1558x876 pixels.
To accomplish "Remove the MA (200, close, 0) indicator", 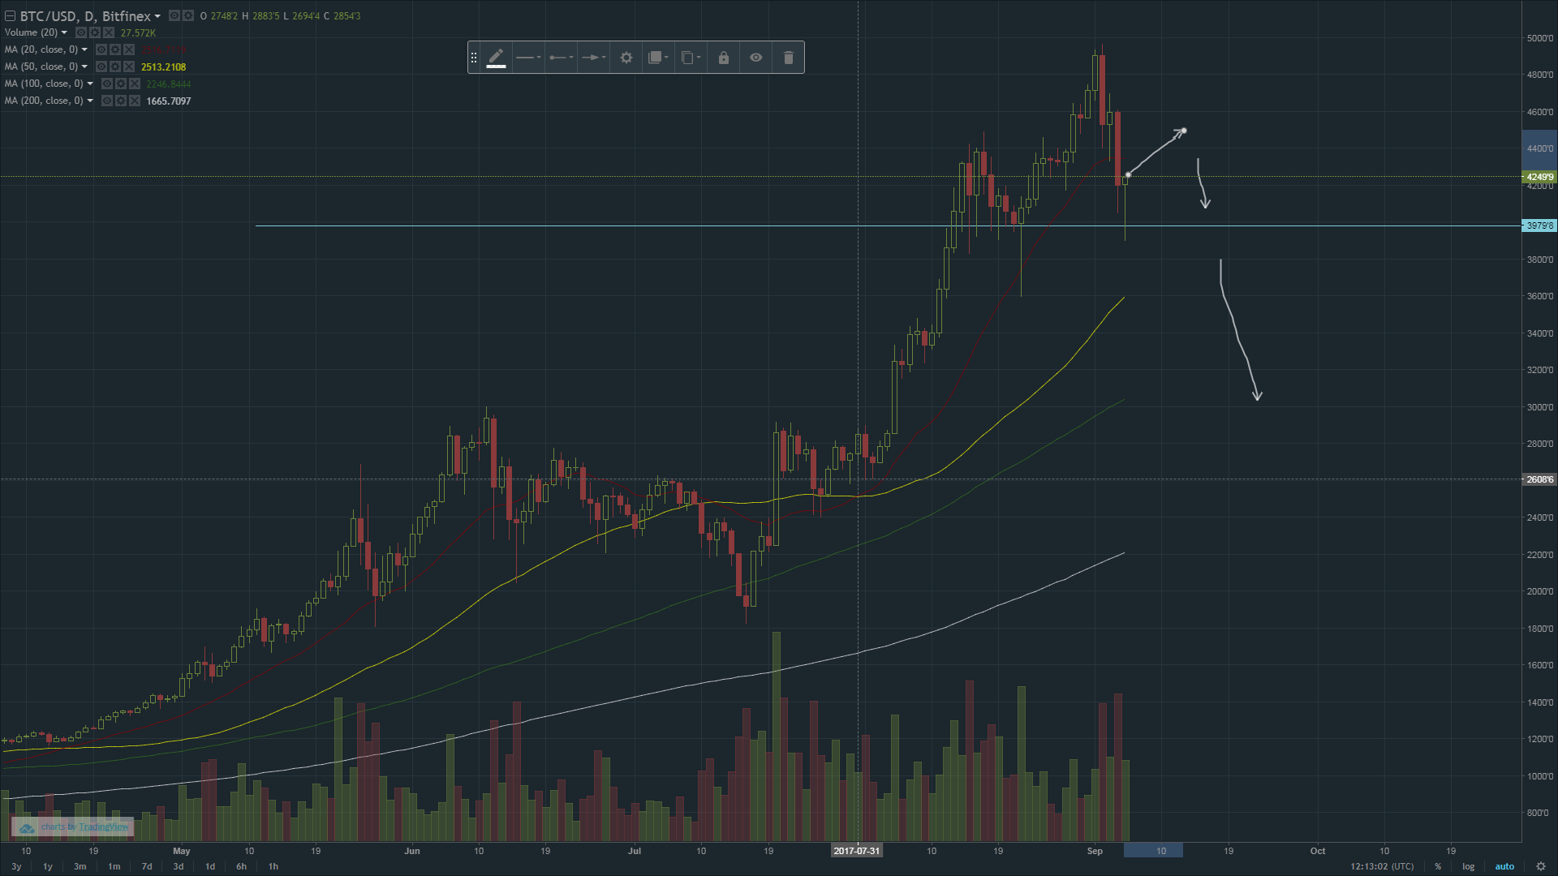I will [x=135, y=101].
